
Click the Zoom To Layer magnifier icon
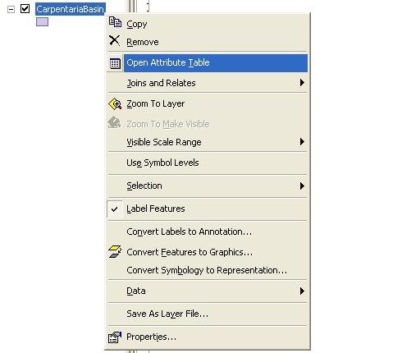pos(115,104)
